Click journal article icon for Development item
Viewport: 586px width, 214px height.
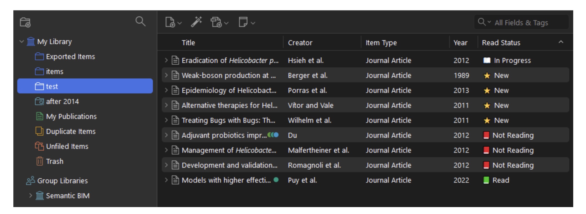(175, 165)
